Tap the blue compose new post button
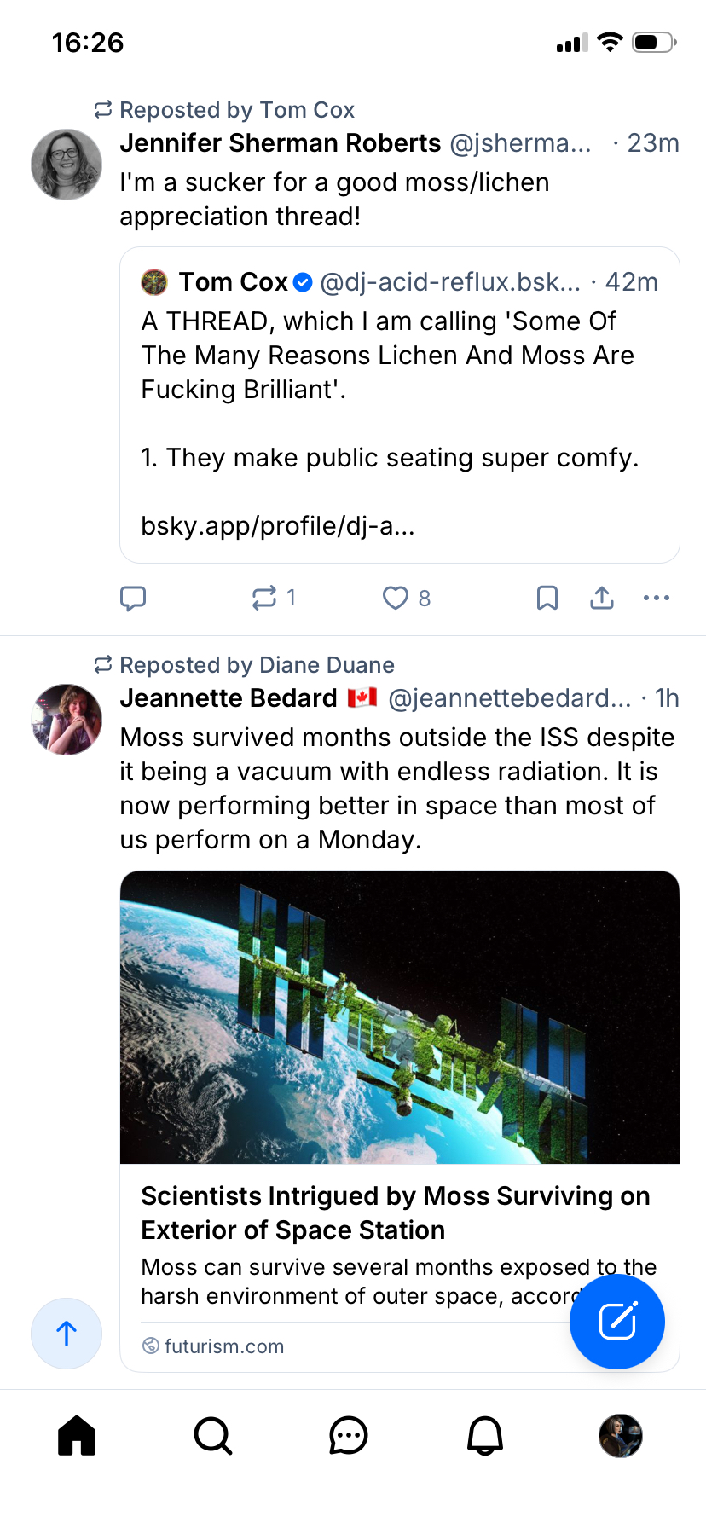The width and height of the screenshot is (706, 1528). [616, 1322]
